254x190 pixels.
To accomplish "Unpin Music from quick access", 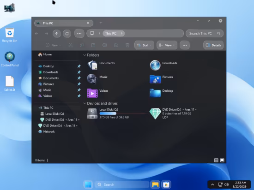I will coord(79,90).
